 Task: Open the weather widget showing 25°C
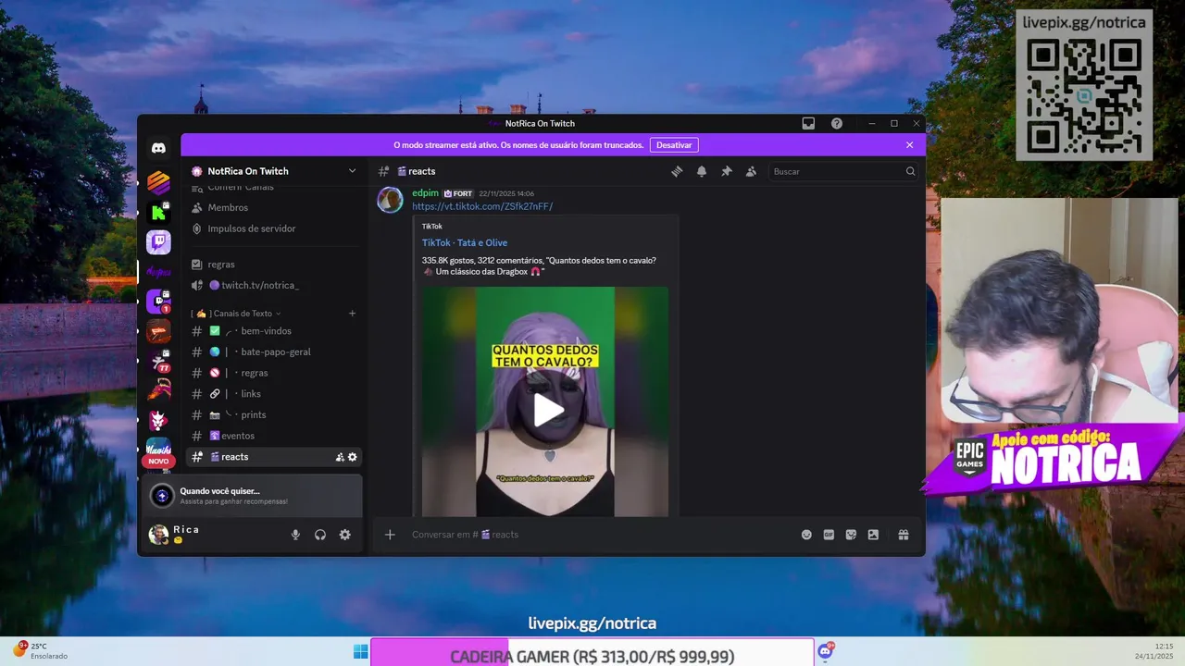pos(42,651)
